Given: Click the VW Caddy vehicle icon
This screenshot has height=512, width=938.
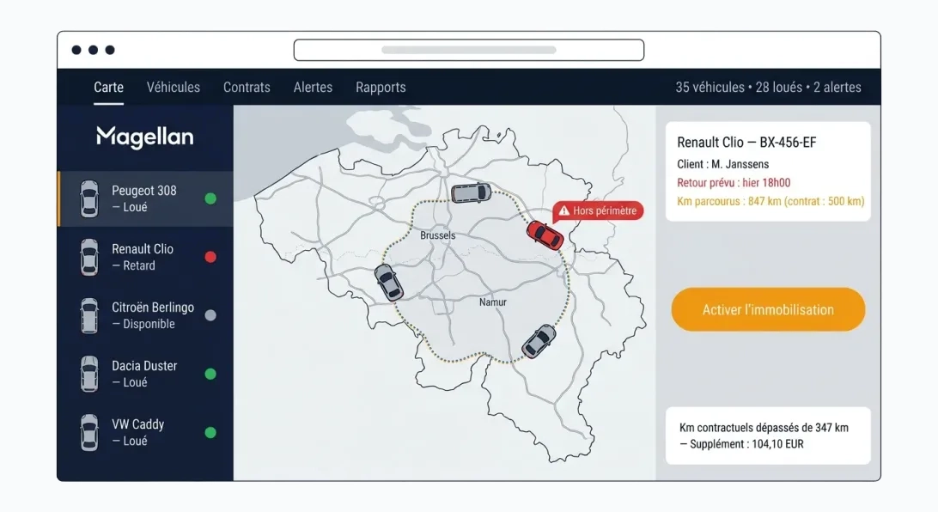Looking at the screenshot, I should [x=88, y=431].
